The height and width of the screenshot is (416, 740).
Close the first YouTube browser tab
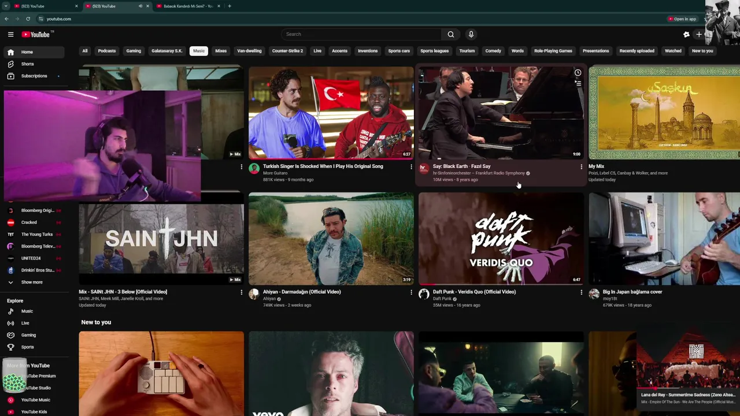click(x=76, y=6)
